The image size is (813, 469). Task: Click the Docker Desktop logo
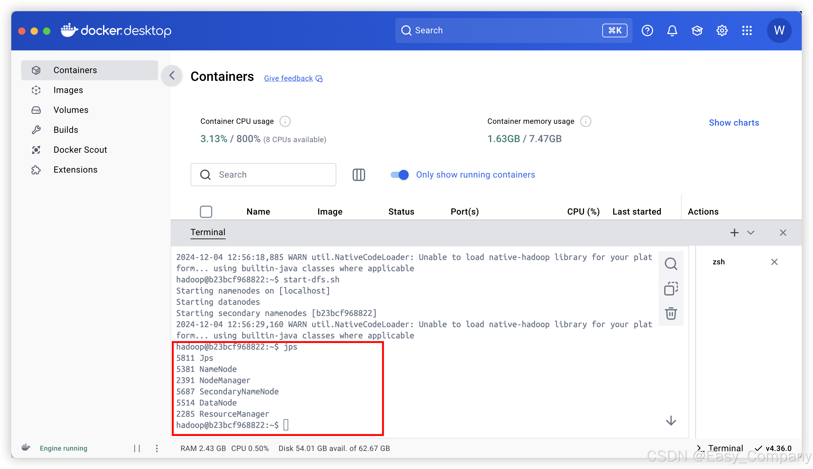(116, 30)
